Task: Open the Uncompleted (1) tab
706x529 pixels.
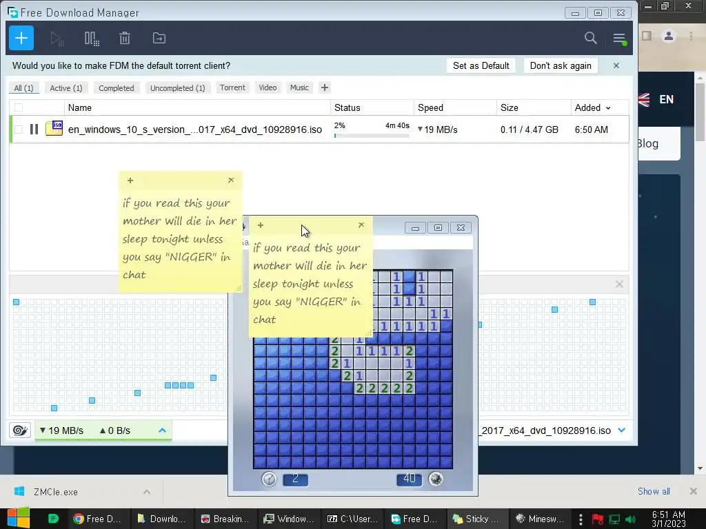Action: [177, 87]
